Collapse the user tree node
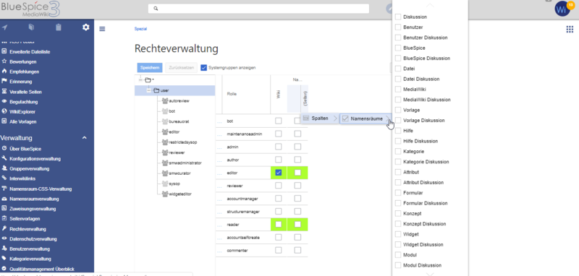Viewport: 579px width, 276px height. [148, 90]
